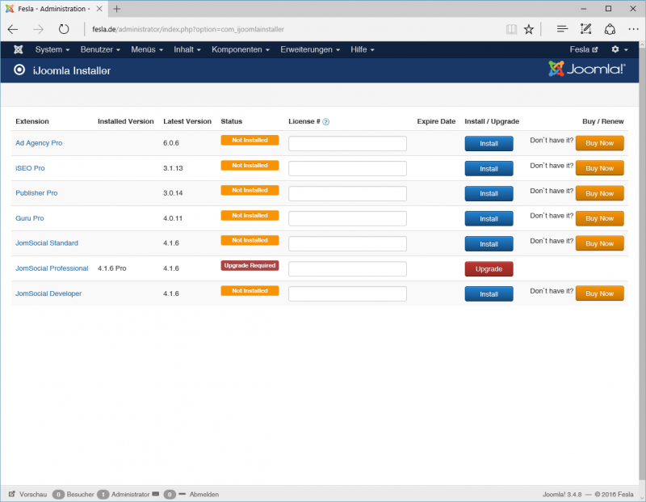Buy Now for Ad Agency Pro

pos(599,143)
